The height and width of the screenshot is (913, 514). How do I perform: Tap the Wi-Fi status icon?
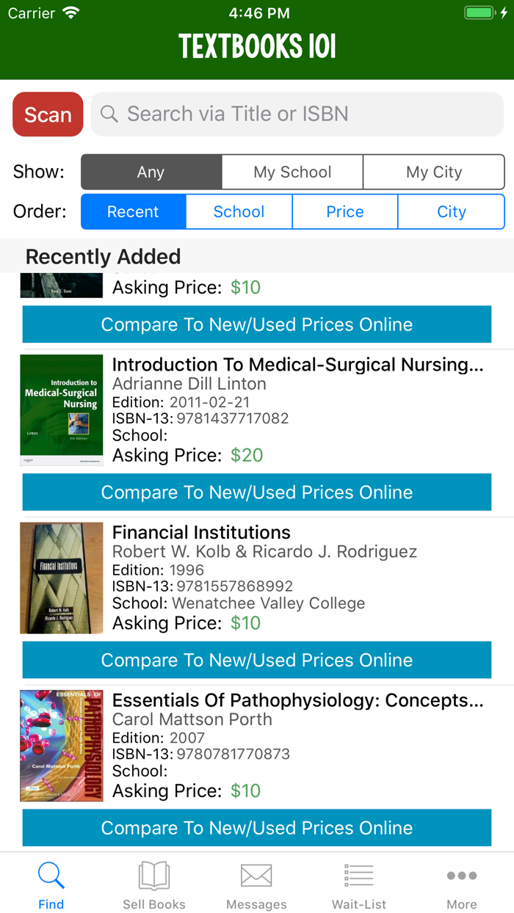pyautogui.click(x=71, y=12)
